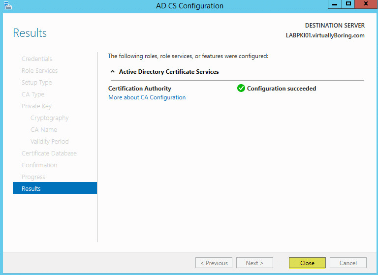Select the Certificate Database step
The width and height of the screenshot is (378, 275).
click(49, 153)
